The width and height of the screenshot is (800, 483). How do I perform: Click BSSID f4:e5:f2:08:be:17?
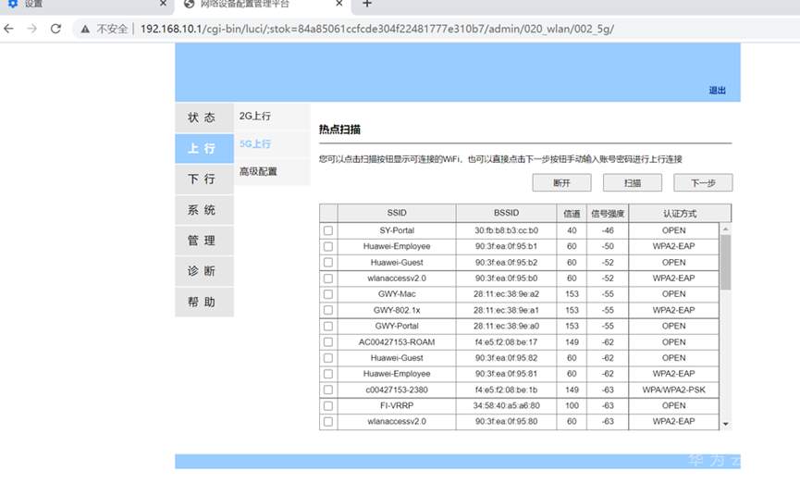click(506, 342)
